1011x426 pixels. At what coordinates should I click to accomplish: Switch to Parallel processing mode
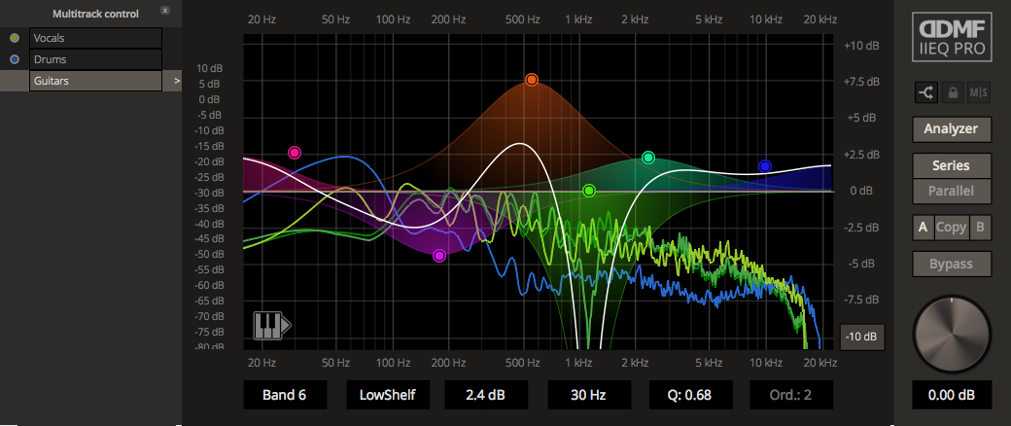(952, 192)
